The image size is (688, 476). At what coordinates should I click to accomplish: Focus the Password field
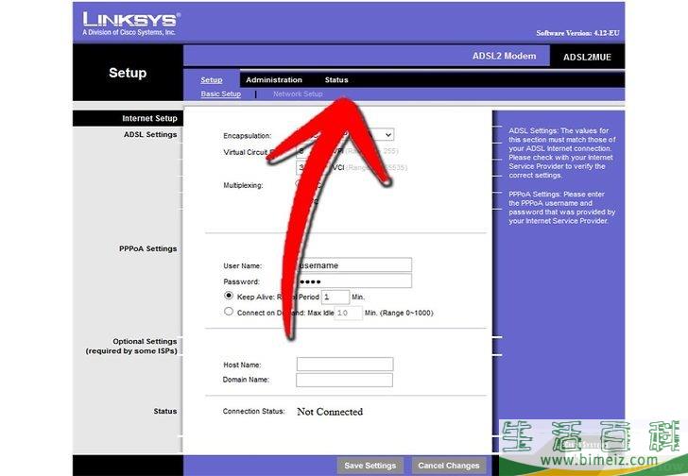coord(353,280)
